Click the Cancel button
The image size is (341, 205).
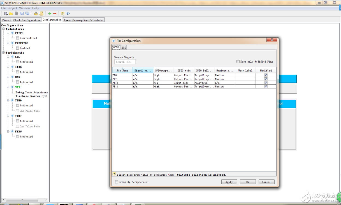266,182
